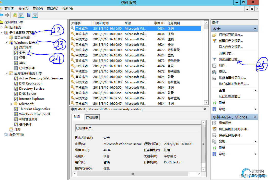Click 保存选择的事件 action
Viewport: 268px width, 180px height.
point(230,135)
